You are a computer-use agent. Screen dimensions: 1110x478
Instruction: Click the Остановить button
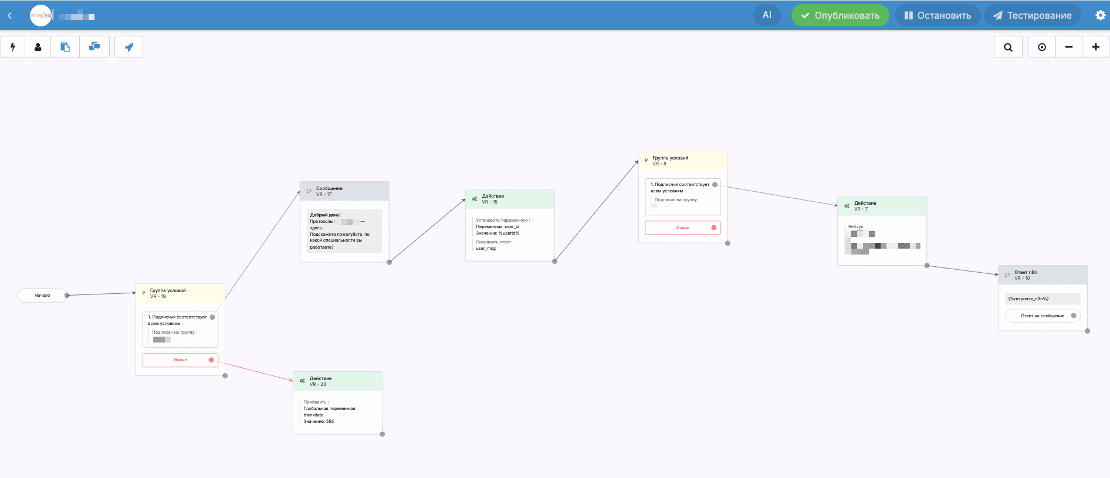coord(938,15)
